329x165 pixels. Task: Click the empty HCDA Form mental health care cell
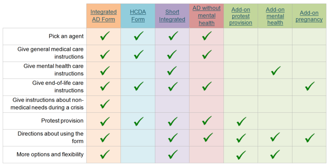(138, 70)
